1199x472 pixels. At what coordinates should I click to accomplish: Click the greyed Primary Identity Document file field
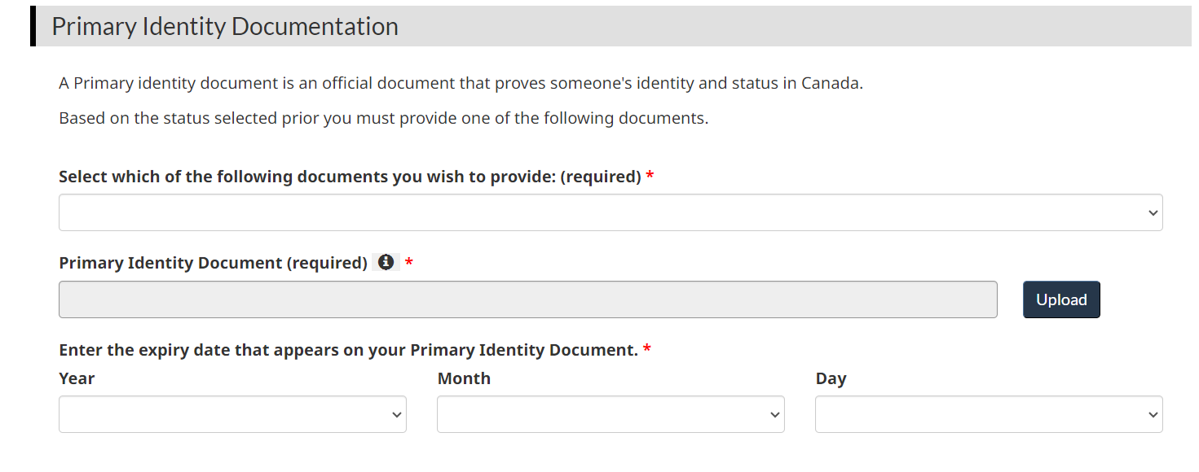(528, 299)
